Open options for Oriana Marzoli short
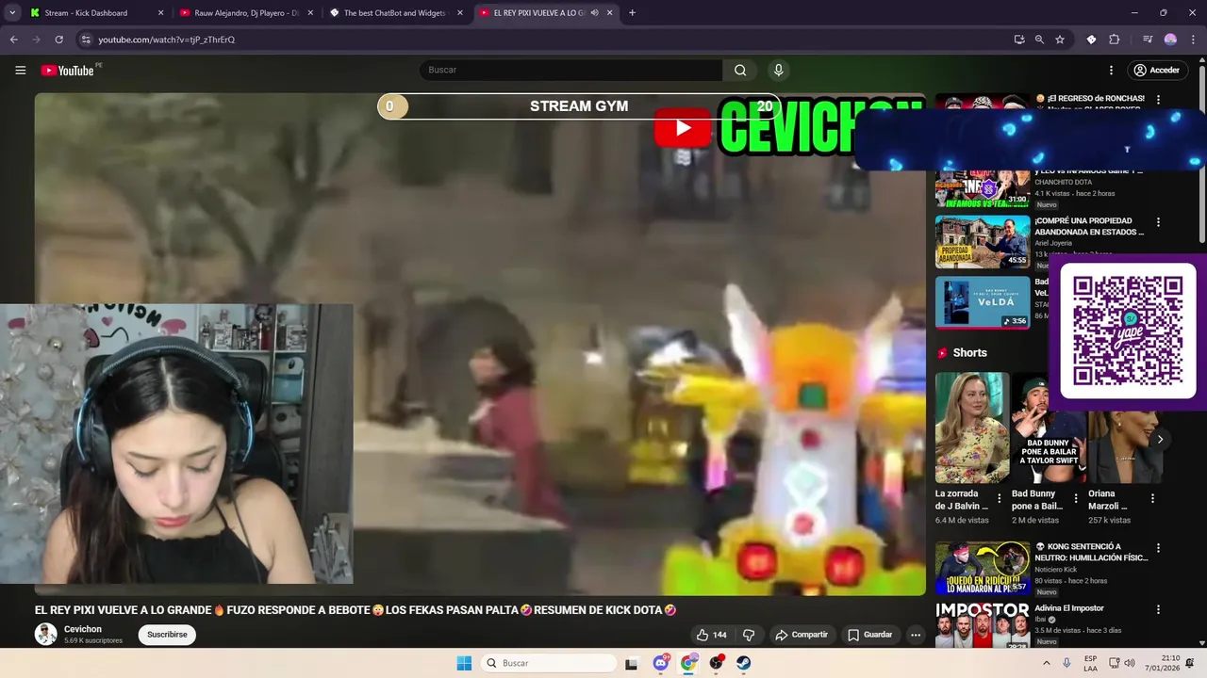Image resolution: width=1207 pixels, height=678 pixels. pyautogui.click(x=1152, y=499)
